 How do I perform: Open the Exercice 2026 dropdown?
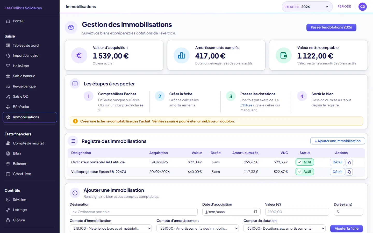tap(307, 7)
